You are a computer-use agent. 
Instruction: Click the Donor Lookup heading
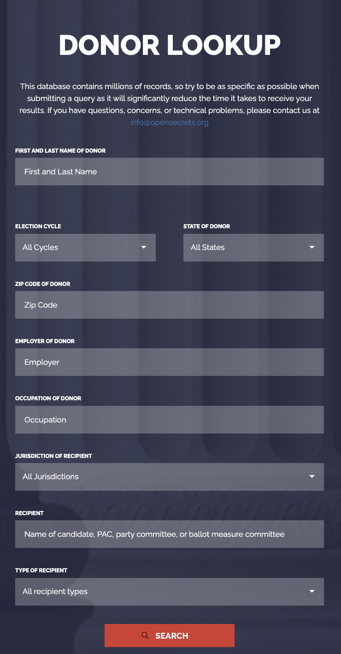point(170,45)
